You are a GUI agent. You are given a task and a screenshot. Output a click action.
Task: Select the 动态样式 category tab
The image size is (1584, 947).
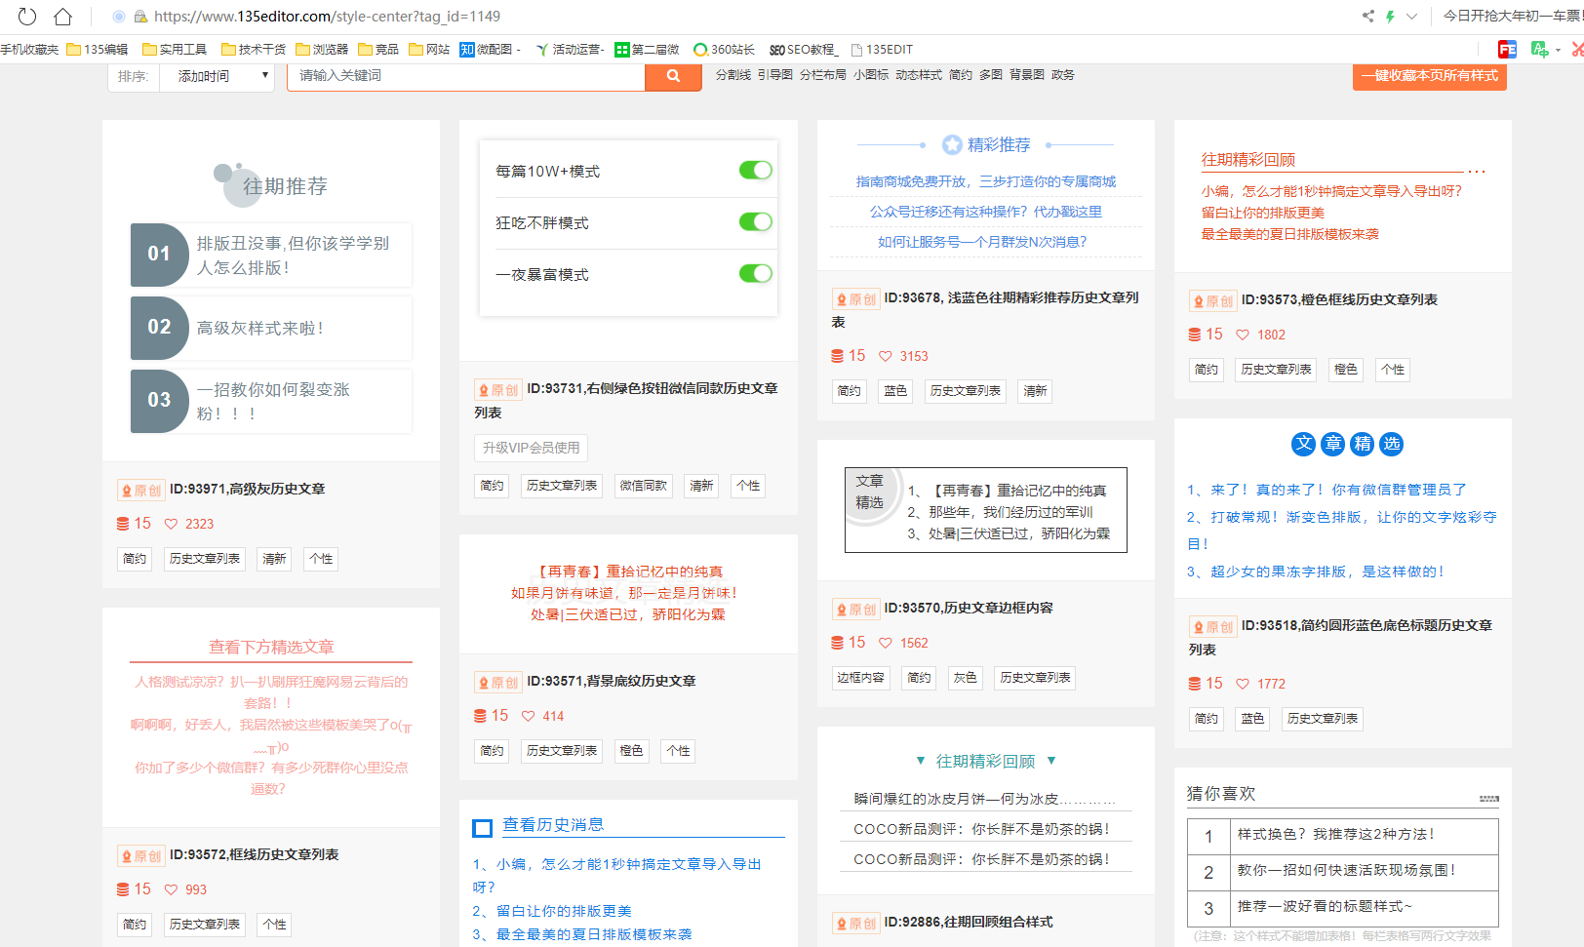coord(919,74)
